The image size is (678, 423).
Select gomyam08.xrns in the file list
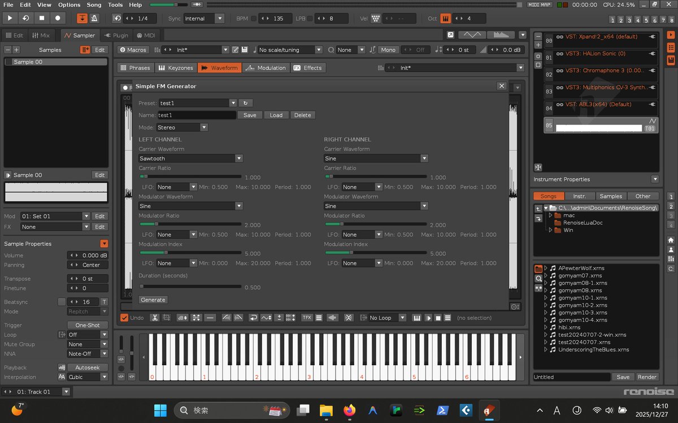pos(580,290)
